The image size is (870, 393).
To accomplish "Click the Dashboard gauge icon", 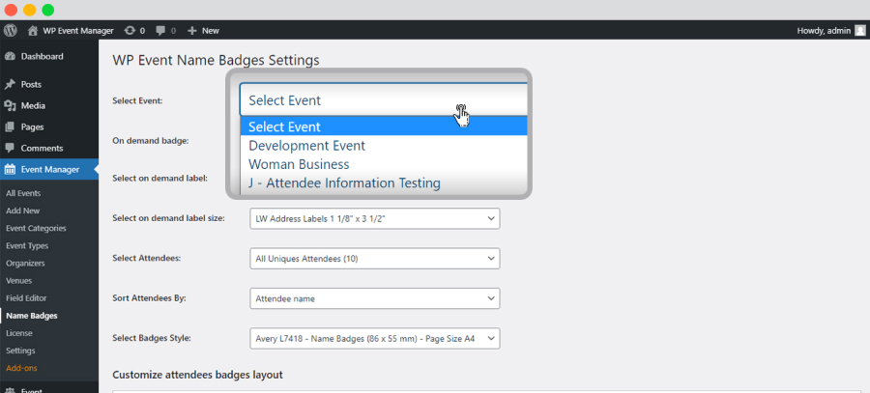I will (x=10, y=56).
